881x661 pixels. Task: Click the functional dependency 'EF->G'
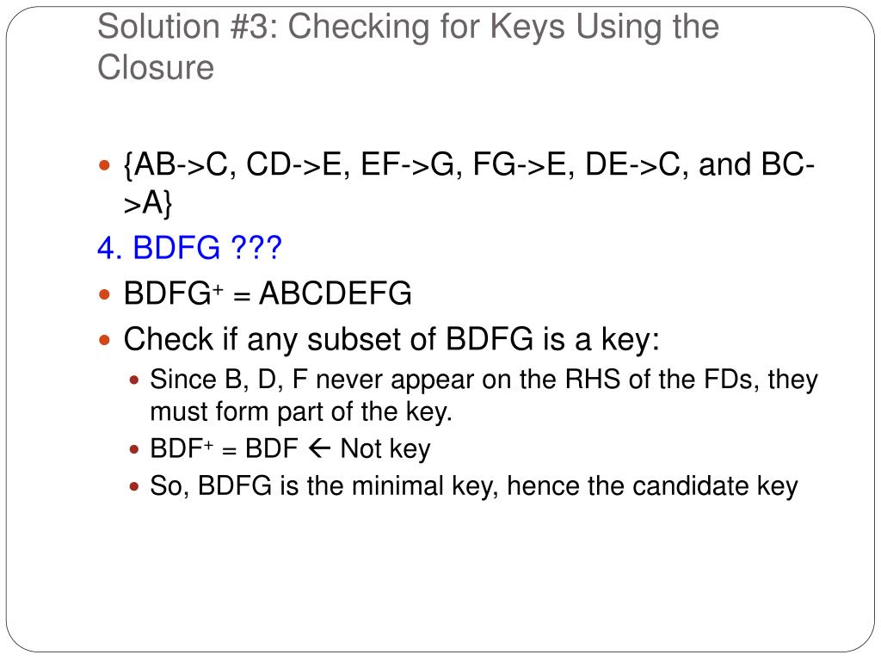[407, 164]
